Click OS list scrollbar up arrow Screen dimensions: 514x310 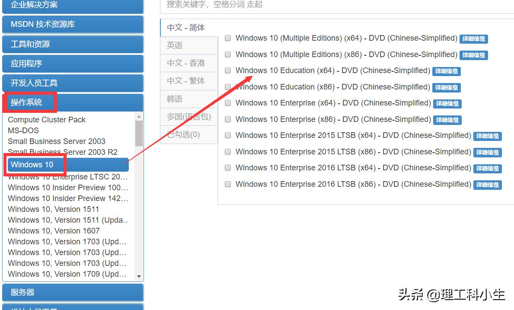tap(139, 116)
